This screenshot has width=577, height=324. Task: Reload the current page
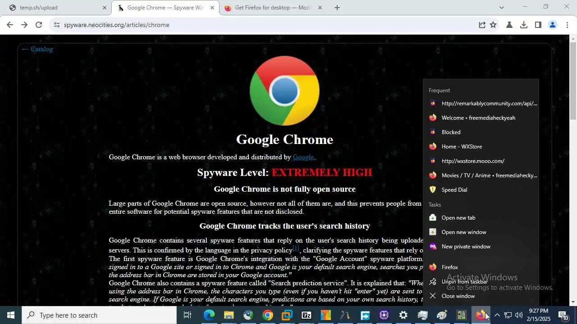[39, 25]
